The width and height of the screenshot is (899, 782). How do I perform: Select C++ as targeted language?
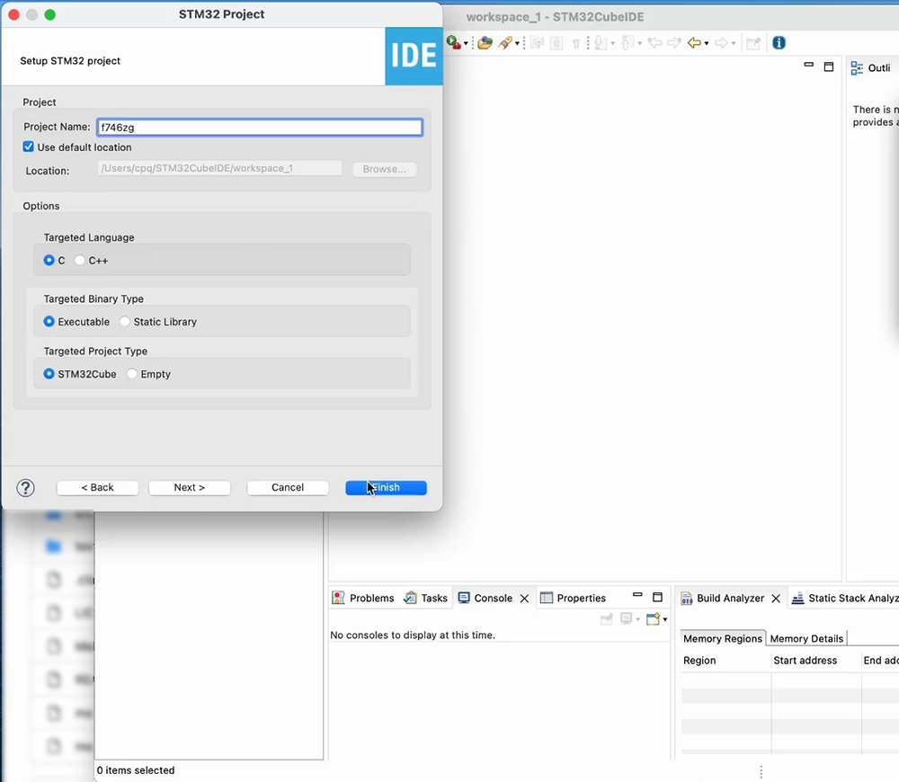point(80,261)
